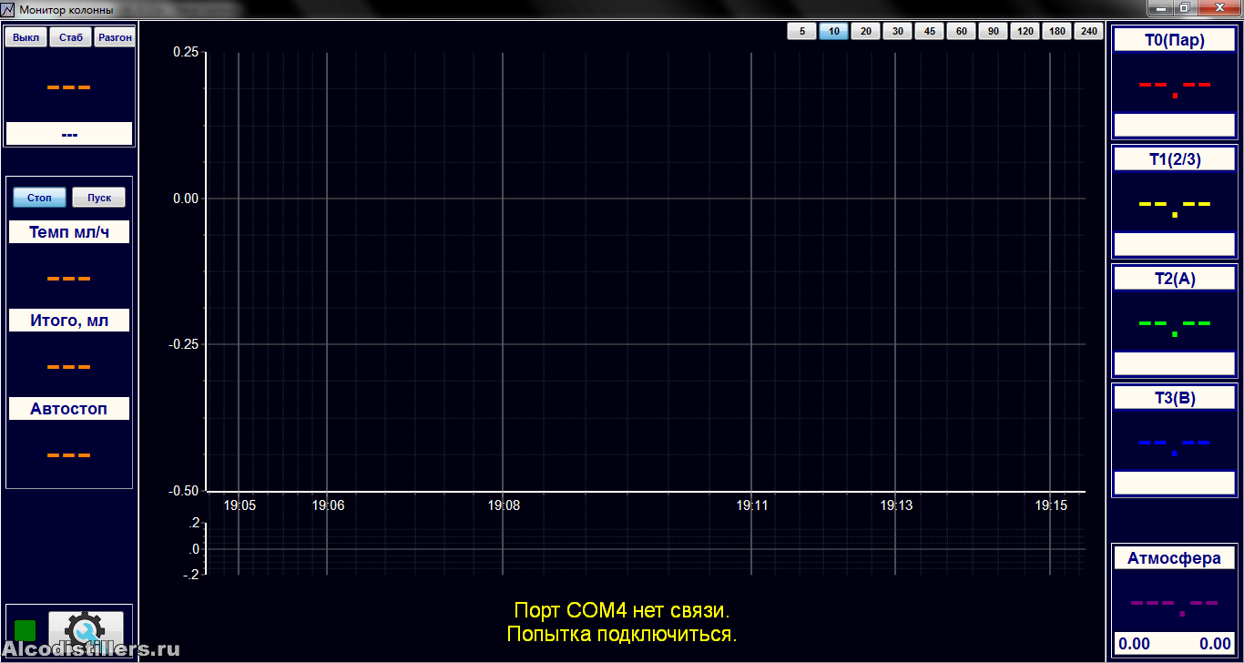Set chart time range to 45 minutes

pos(929,31)
